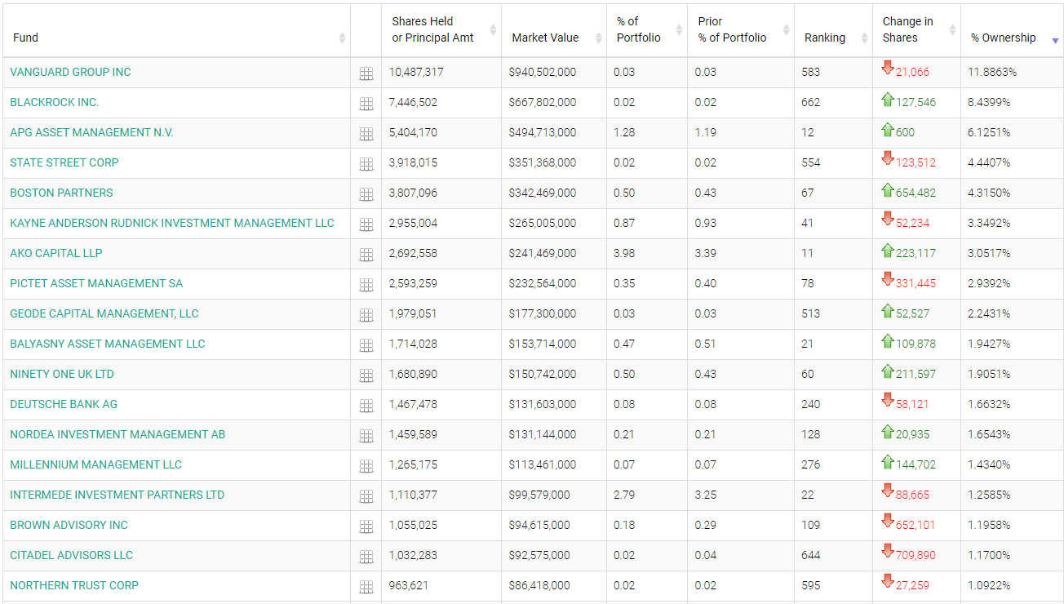Image resolution: width=1064 pixels, height=604 pixels.
Task: Open INTERMEDE INVESTMENT PARTNERS LTD link
Action: [x=117, y=495]
